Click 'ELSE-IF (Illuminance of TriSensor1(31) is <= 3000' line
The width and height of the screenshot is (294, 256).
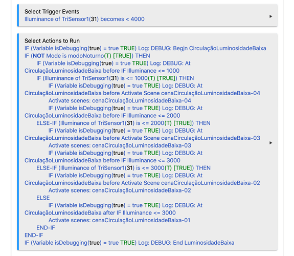click(123, 168)
